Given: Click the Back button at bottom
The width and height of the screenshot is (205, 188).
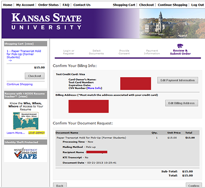Looking at the screenshot, I should (60, 185).
